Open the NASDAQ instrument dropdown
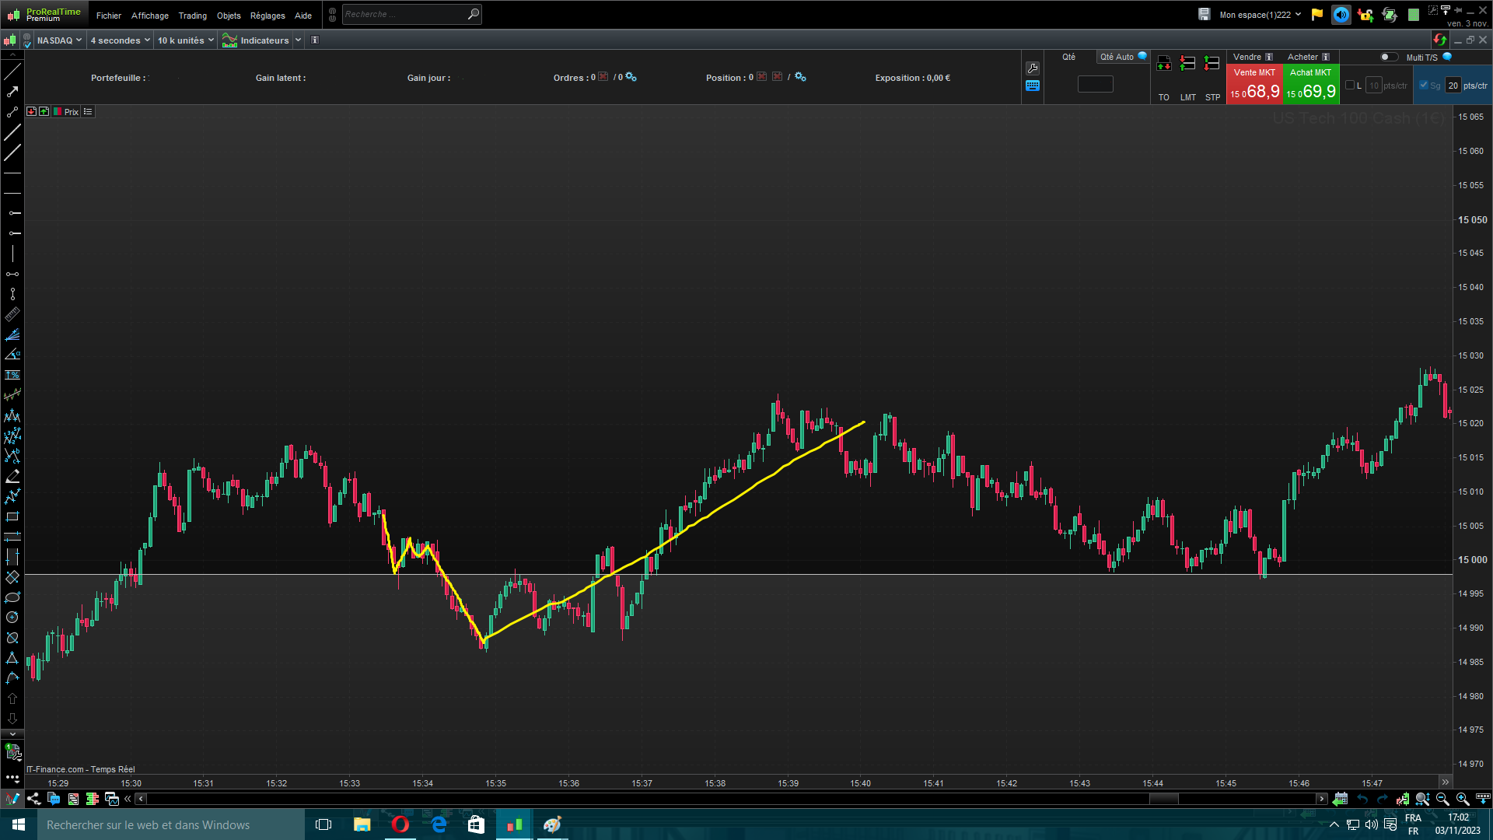 click(59, 40)
